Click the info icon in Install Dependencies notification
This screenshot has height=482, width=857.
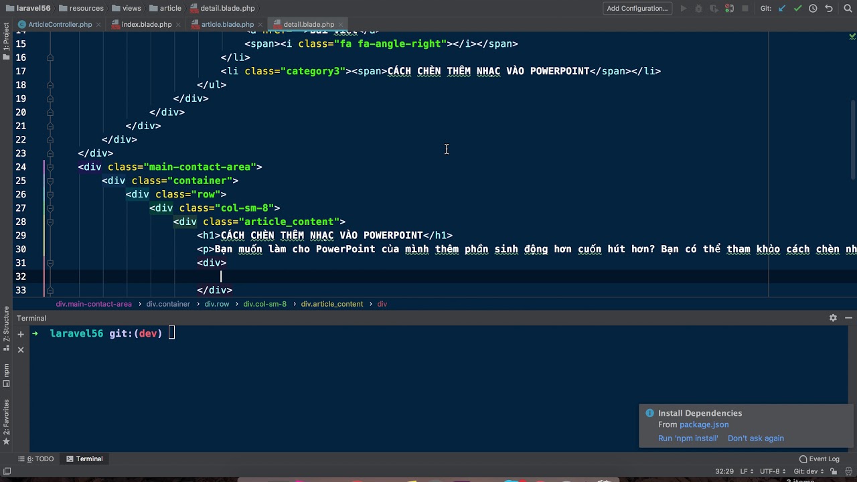tap(649, 413)
